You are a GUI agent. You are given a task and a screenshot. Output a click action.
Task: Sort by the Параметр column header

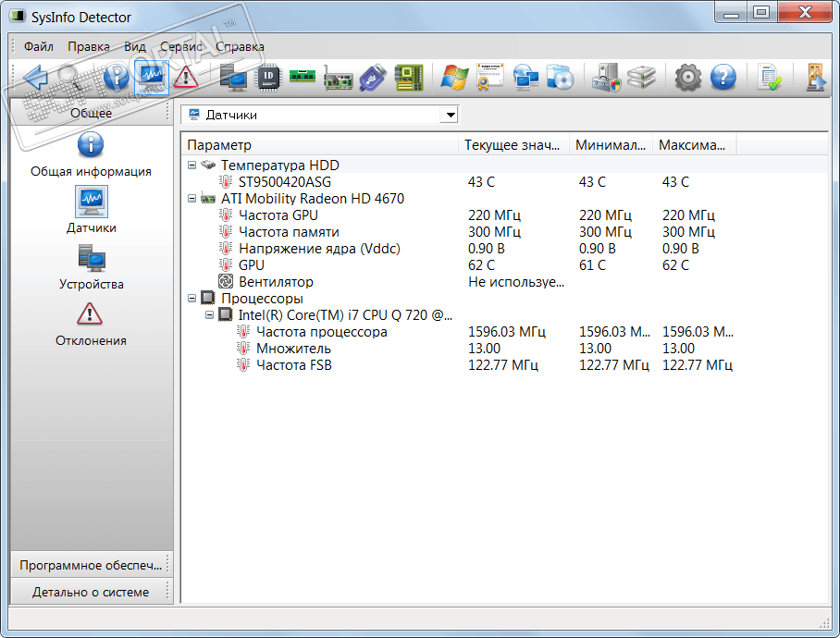[x=320, y=144]
